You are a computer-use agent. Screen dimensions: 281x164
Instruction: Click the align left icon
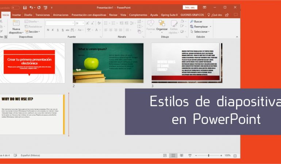106,30
